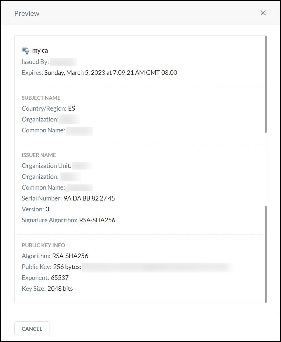Click the Version value 3
281x342 pixels.
47,209
